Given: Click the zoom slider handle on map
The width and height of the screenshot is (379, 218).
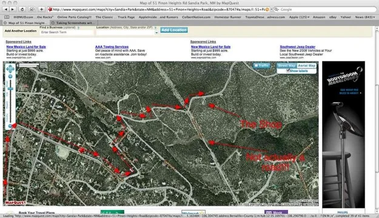Looking at the screenshot, I should (10, 89).
